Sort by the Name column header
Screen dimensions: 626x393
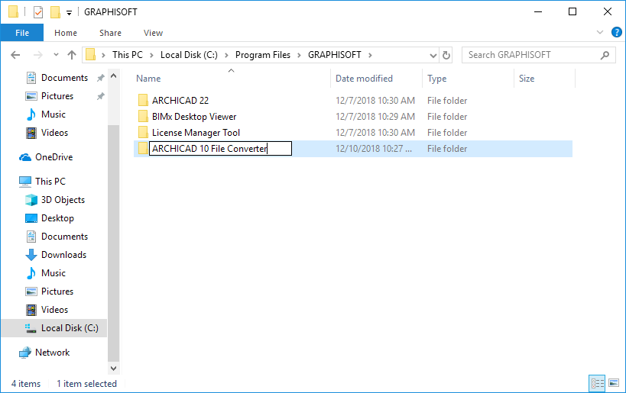coord(148,79)
